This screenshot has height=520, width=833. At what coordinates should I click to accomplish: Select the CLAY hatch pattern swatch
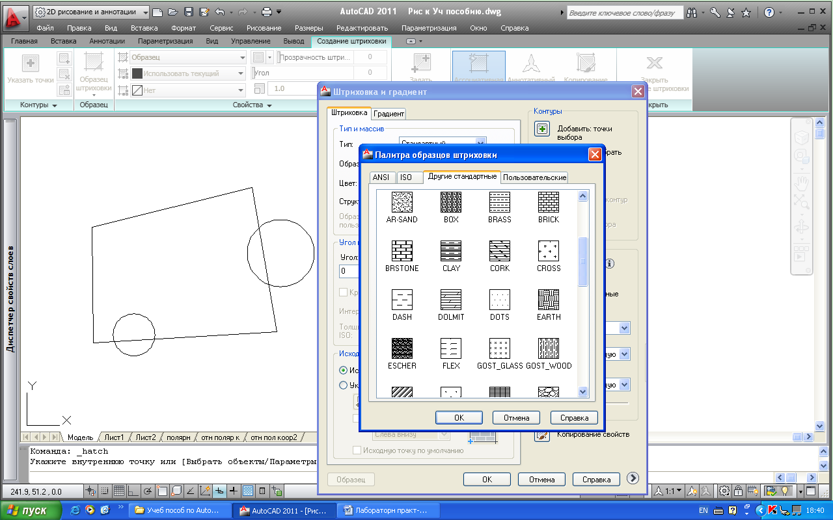tap(451, 251)
